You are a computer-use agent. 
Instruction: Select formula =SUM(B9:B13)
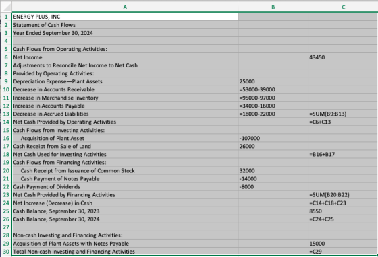tap(343, 114)
